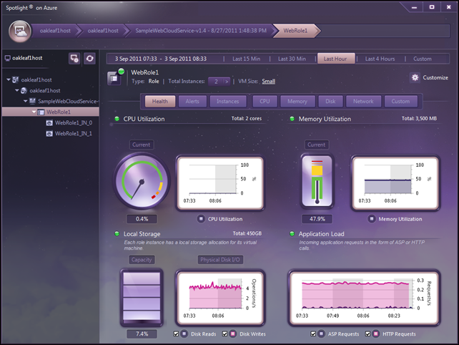Click the second oakleaf1host breadcrumb
Screen dimensions: 459x345
pyautogui.click(x=103, y=31)
